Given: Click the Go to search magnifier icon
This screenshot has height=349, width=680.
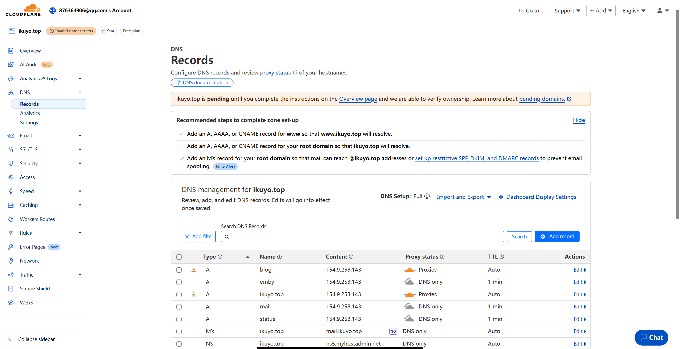Looking at the screenshot, I should [x=521, y=11].
